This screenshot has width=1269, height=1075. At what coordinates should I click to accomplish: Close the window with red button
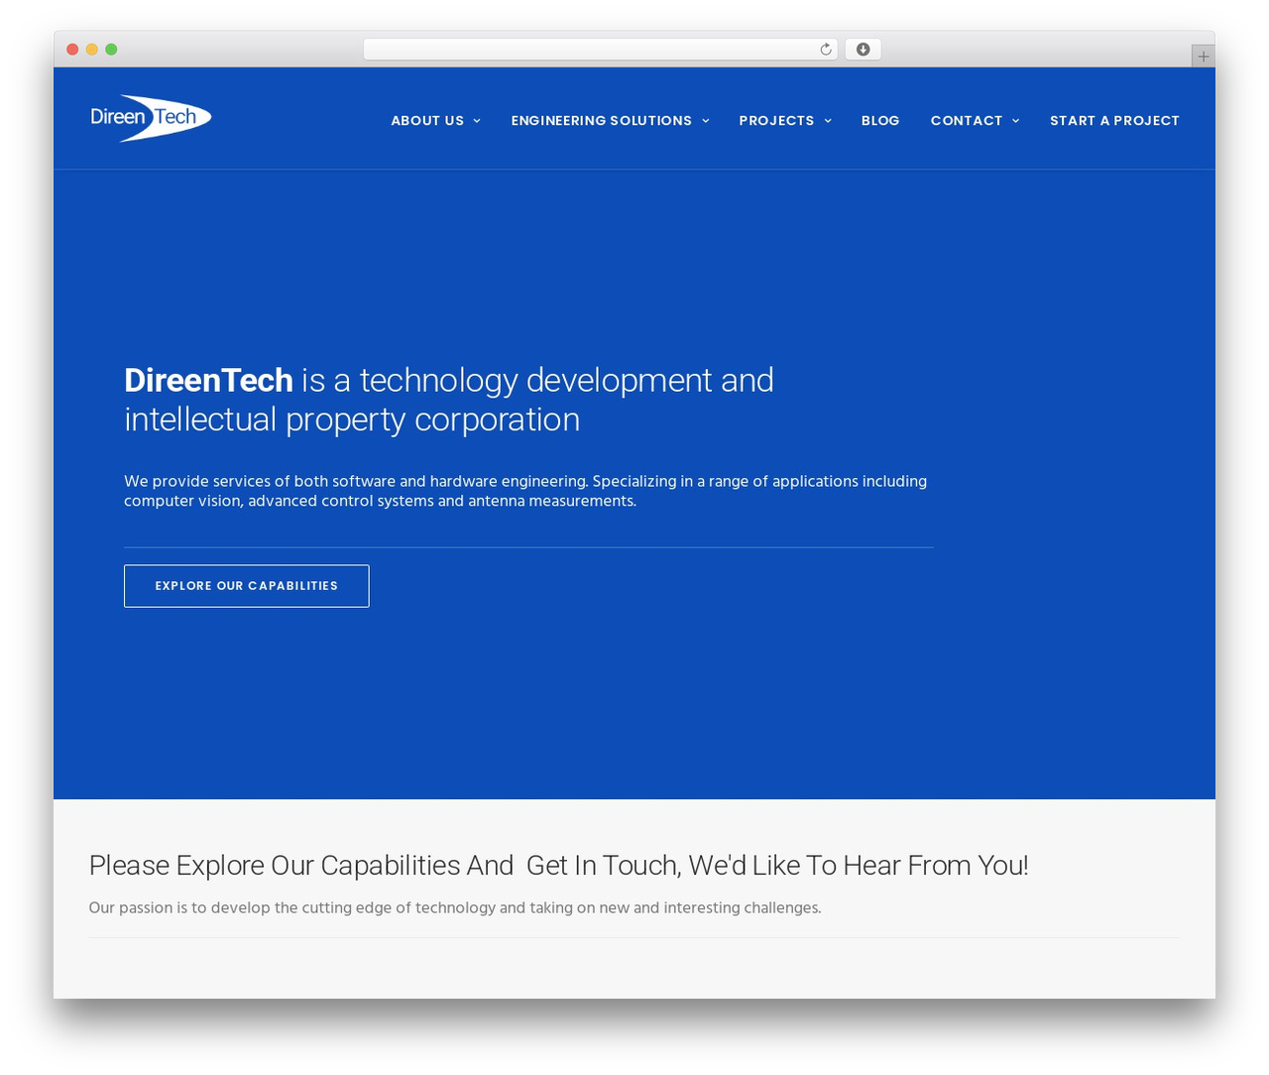pyautogui.click(x=72, y=50)
